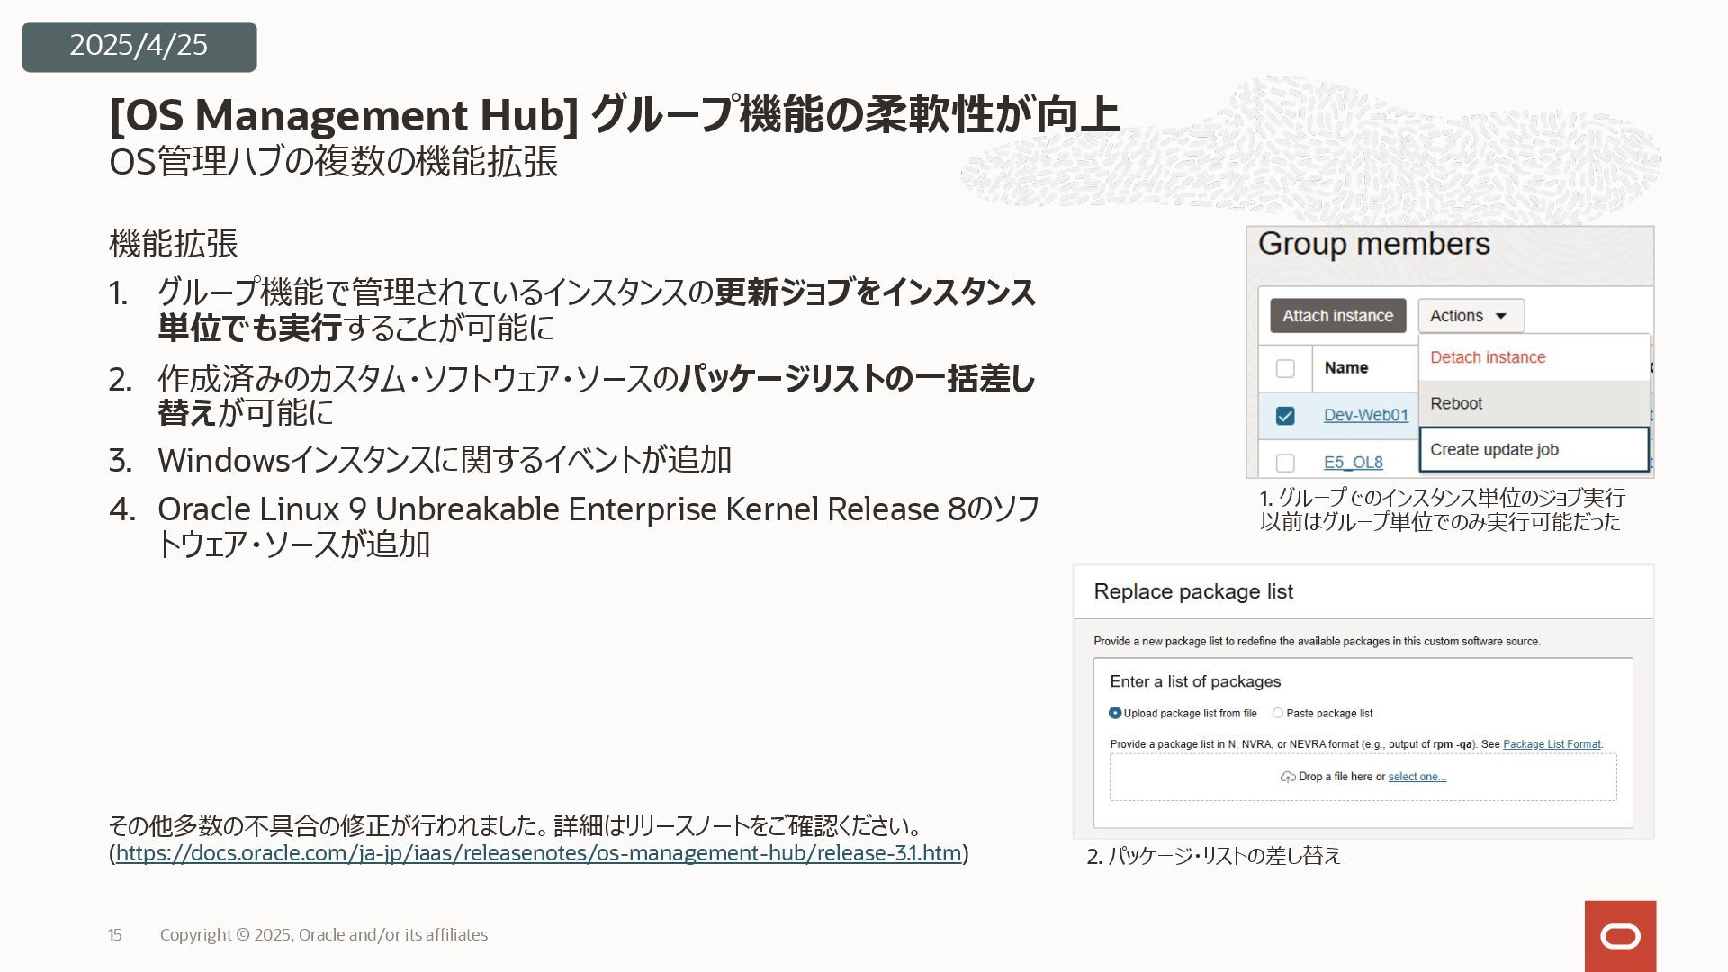1728x972 pixels.
Task: Select Create update job menu entry
Action: 1494,449
